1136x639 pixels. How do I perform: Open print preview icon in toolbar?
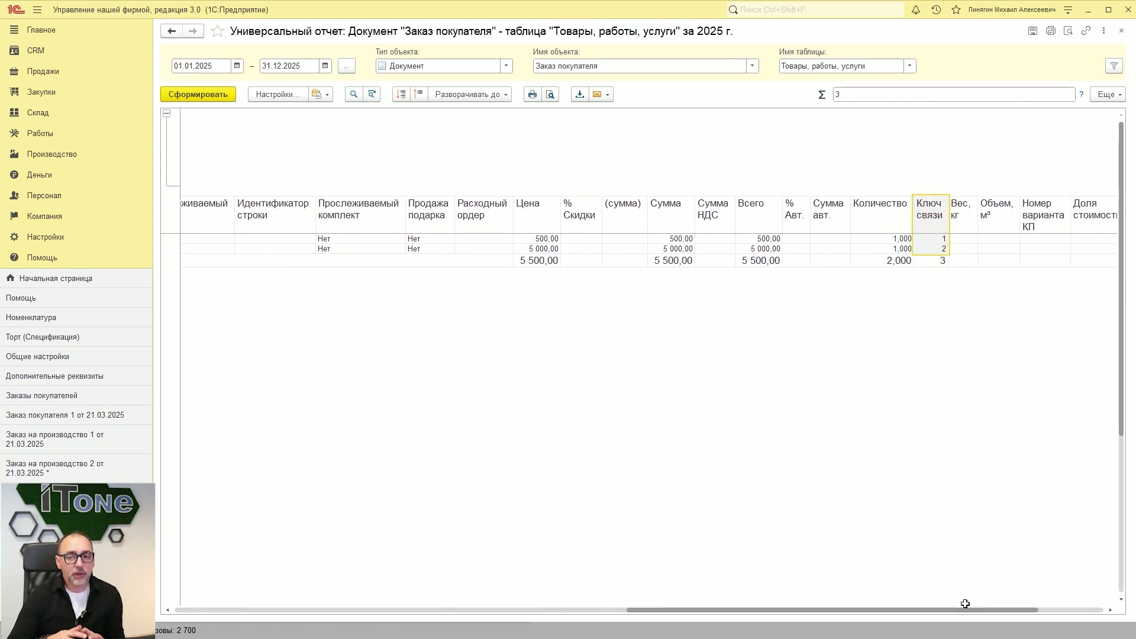pyautogui.click(x=550, y=95)
